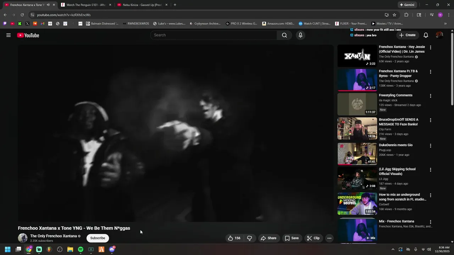Open options for underground mixing video
Viewport: 454px width, 255px height.
point(431,195)
